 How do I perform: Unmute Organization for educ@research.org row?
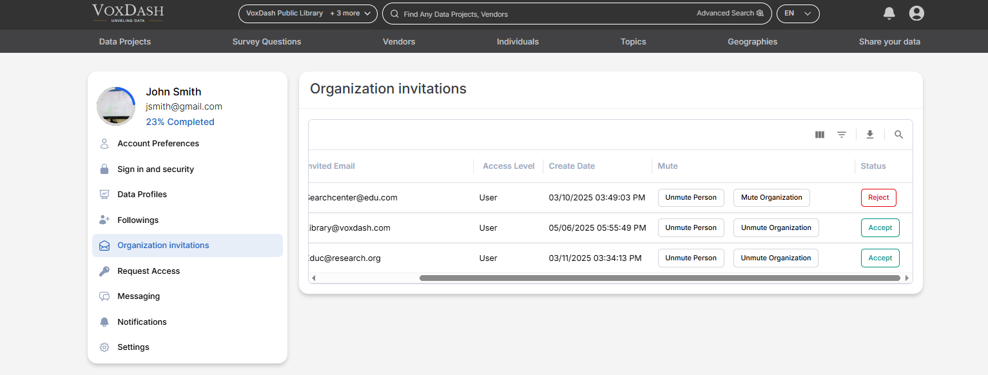coord(775,258)
